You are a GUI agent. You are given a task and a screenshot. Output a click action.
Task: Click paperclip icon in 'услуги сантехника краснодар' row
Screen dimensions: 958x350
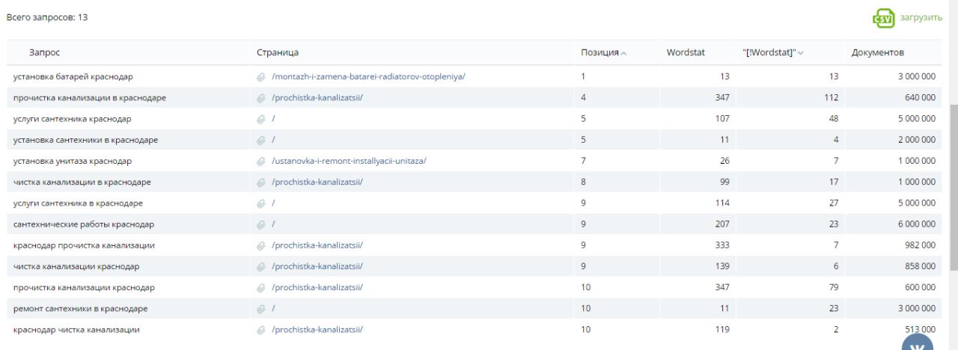tap(261, 119)
